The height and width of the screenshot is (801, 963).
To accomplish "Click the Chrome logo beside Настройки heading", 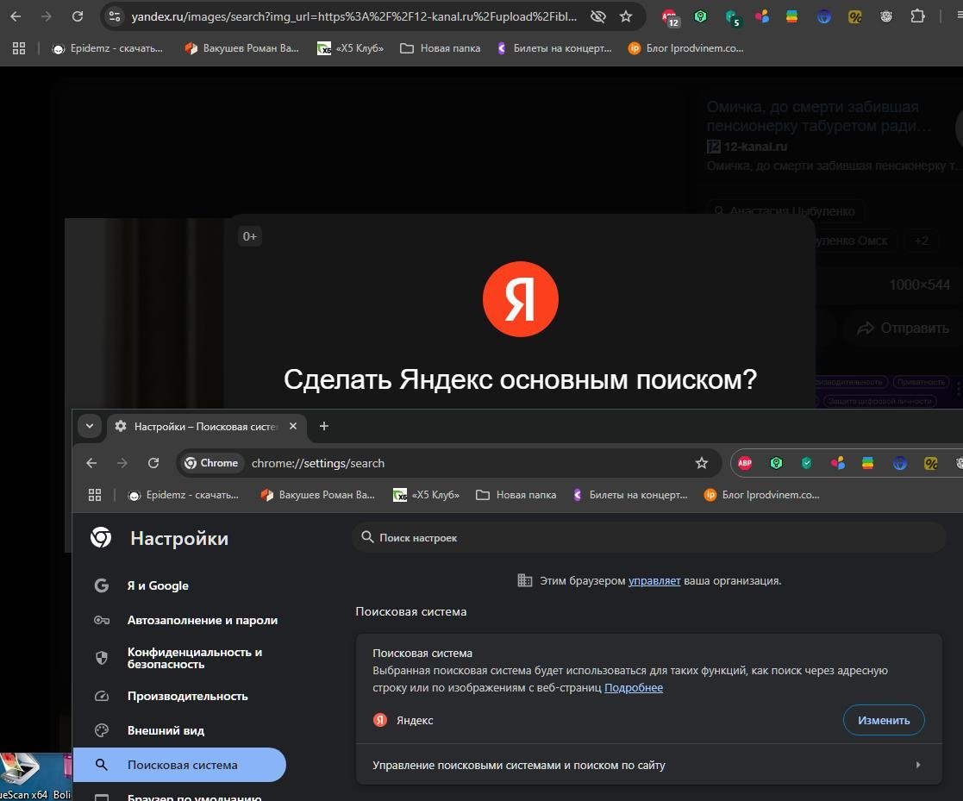I will point(102,537).
